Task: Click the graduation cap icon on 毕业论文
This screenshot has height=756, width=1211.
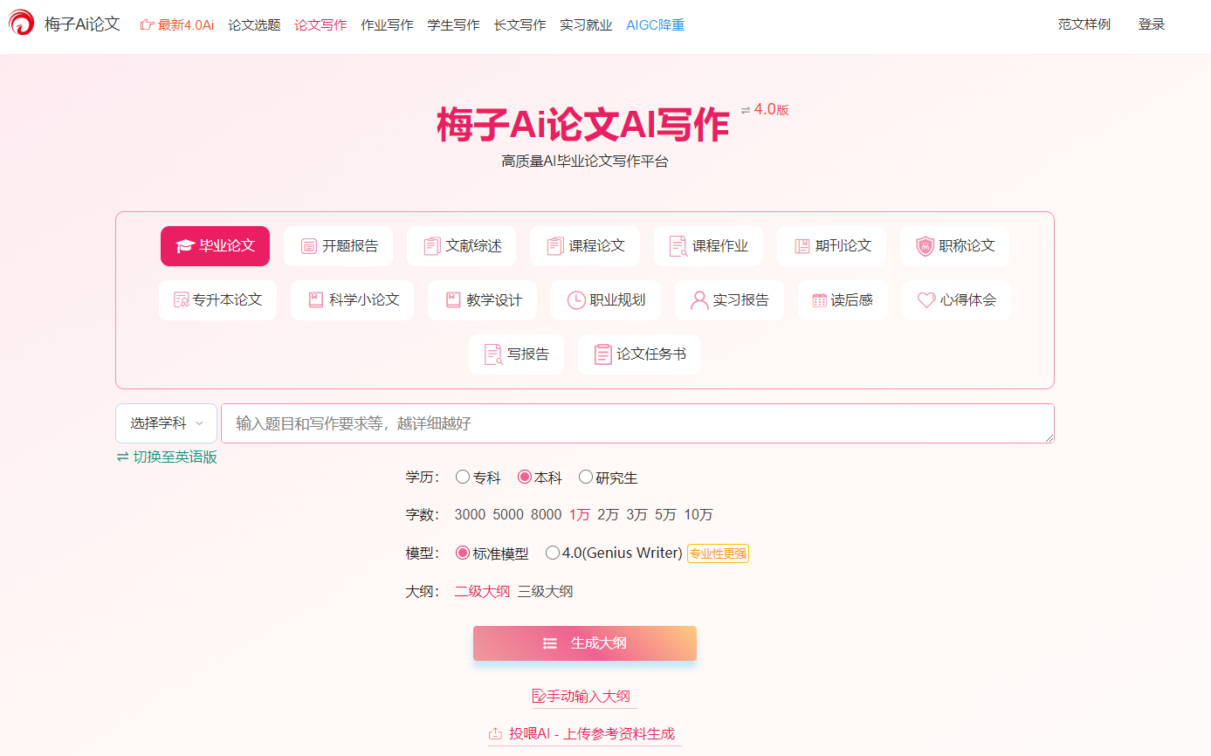Action: pos(184,246)
